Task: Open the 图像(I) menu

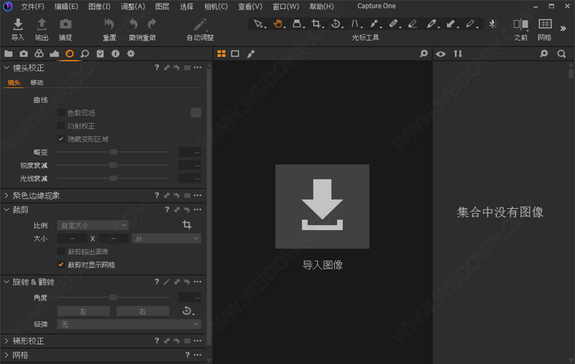Action: (100, 7)
